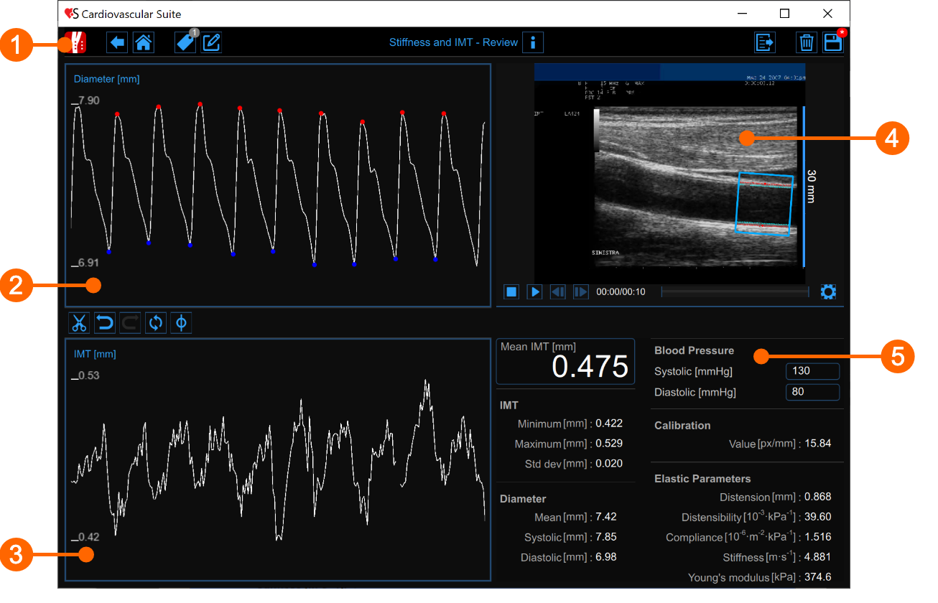Stop the ultrasound video playback
This screenshot has width=938, height=603.
point(511,292)
